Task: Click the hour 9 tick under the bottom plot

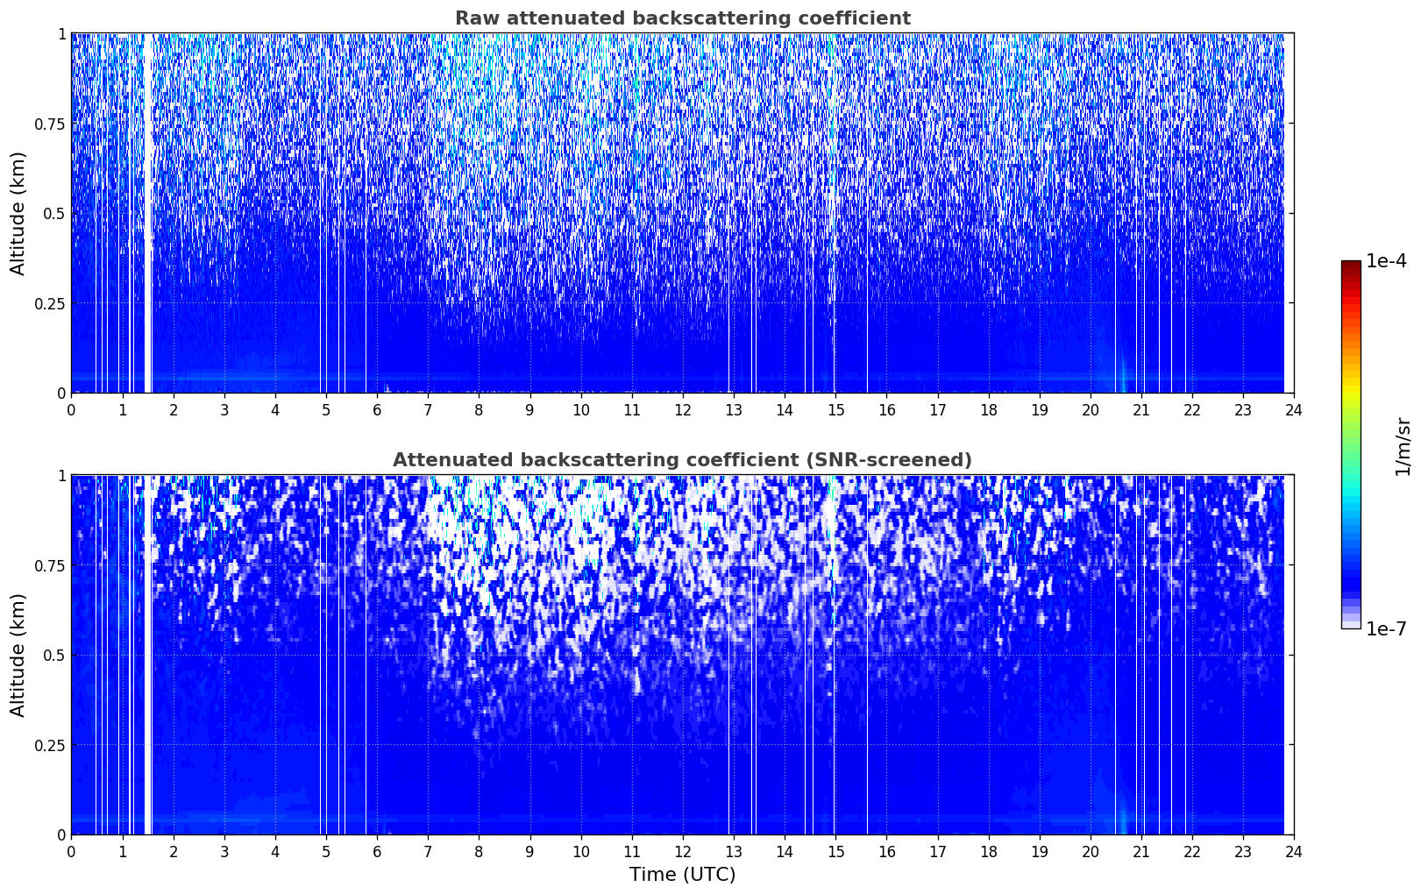Action: point(530,851)
